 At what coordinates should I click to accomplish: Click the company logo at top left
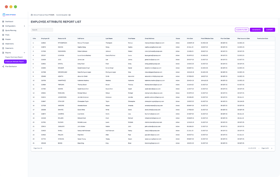[x=9, y=15]
